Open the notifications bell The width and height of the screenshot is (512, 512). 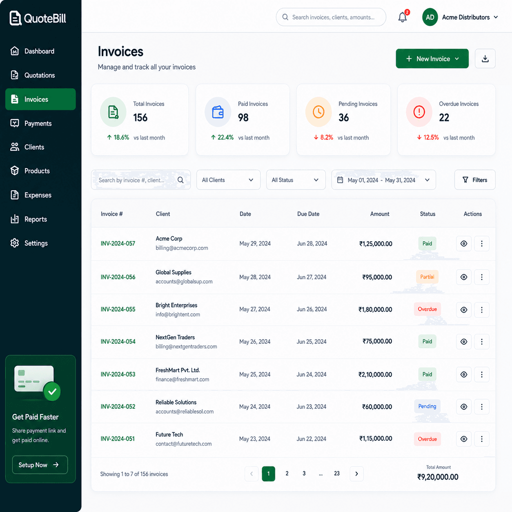[403, 17]
